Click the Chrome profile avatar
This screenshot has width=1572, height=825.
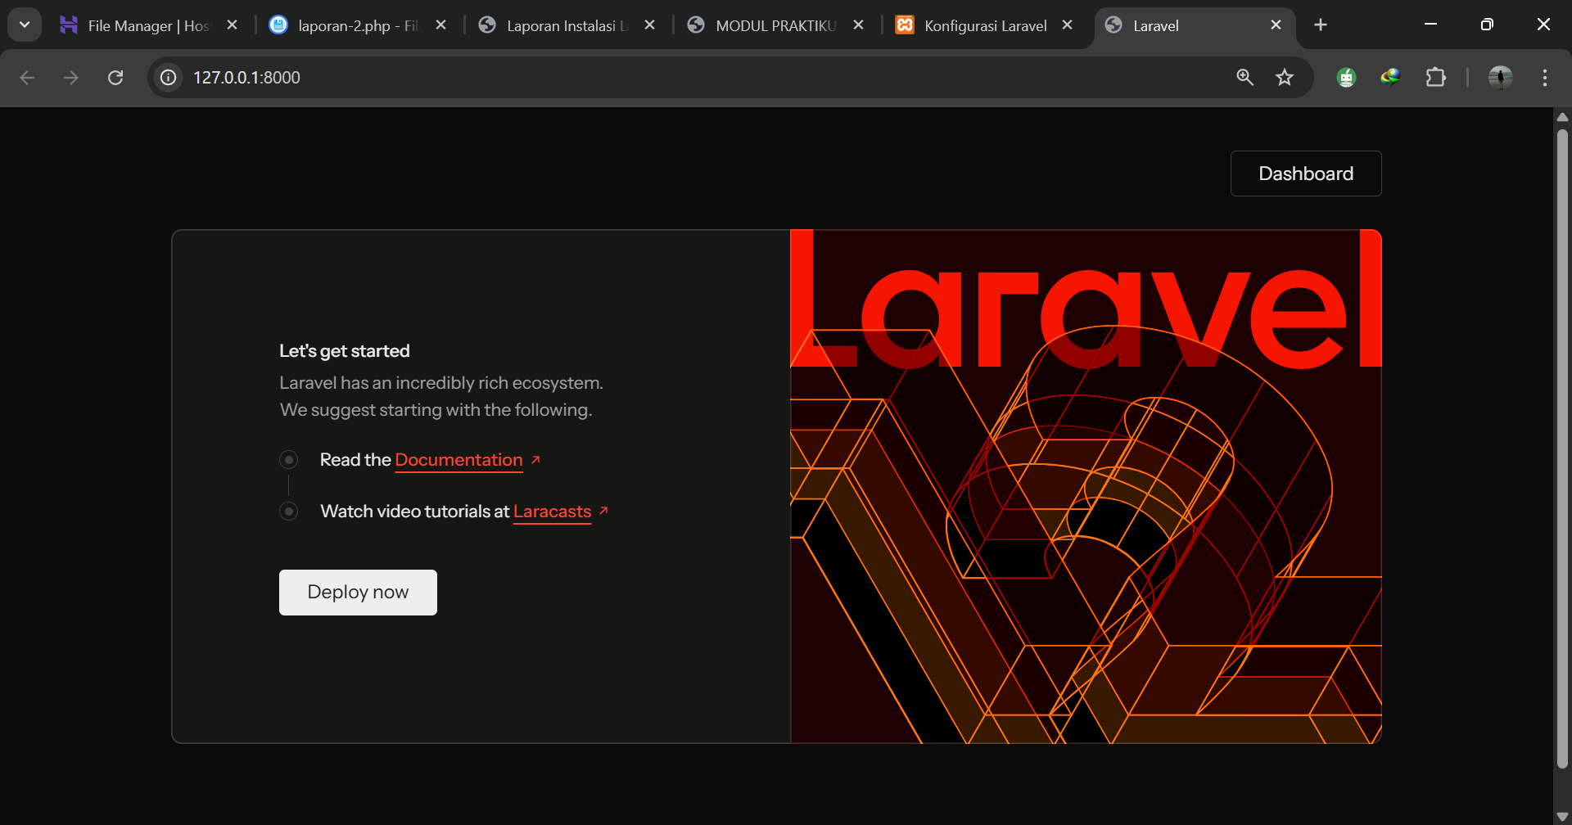pyautogui.click(x=1501, y=78)
